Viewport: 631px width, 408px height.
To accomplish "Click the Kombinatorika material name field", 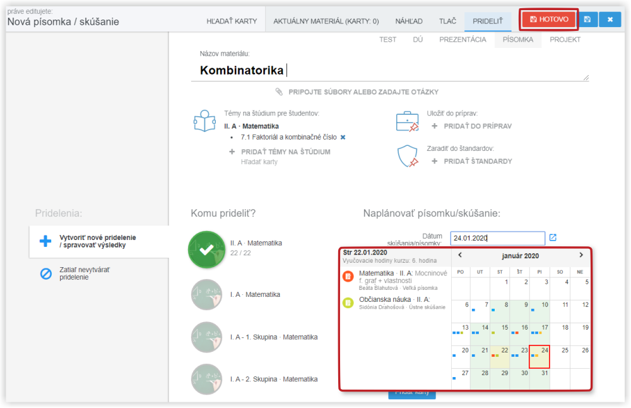I will 390,70.
